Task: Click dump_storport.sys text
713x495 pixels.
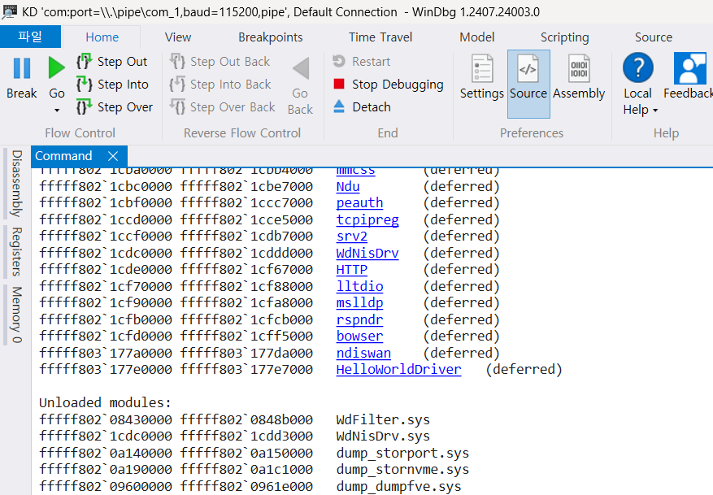Action: pyautogui.click(x=402, y=454)
